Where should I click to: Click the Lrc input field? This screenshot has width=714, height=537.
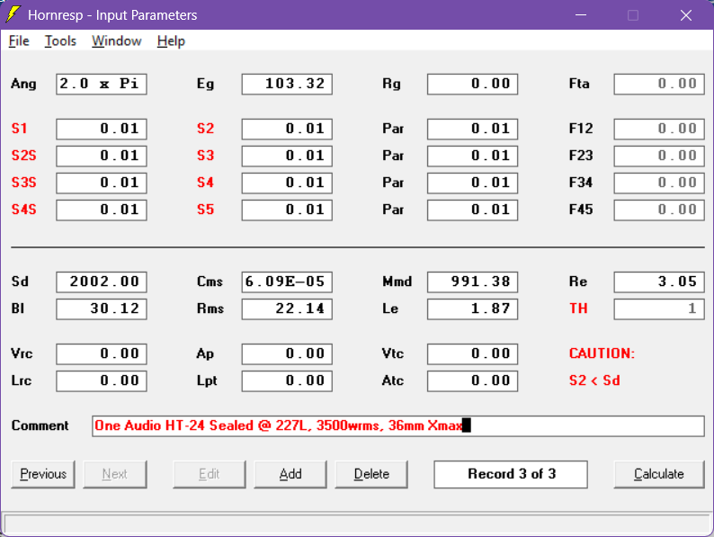coord(102,380)
